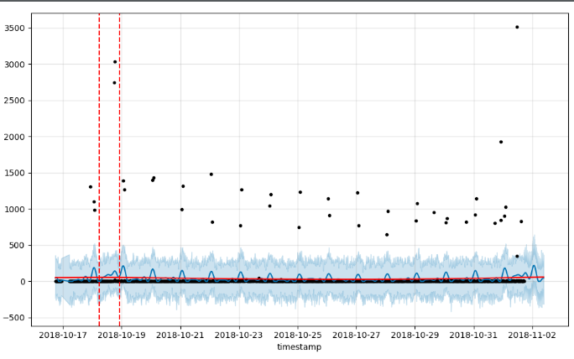Pick the data point near 1475 above 2018-10-22

(211, 174)
